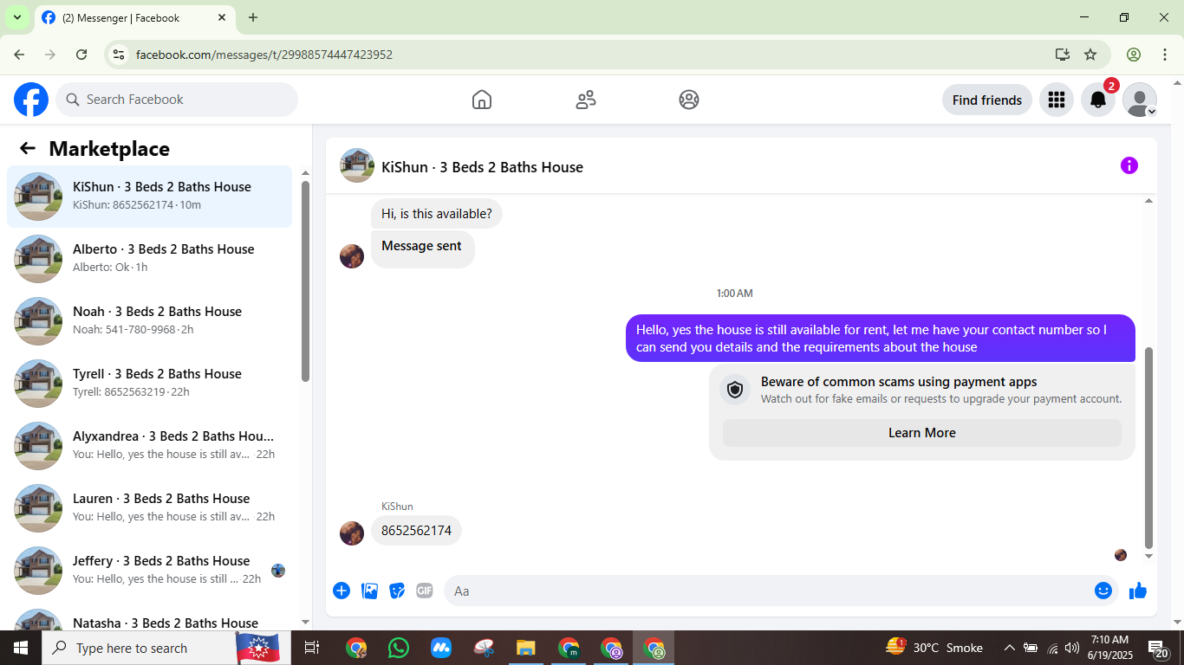Click the 'Hi, is this available?' message
This screenshot has width=1184, height=665.
pyautogui.click(x=436, y=214)
